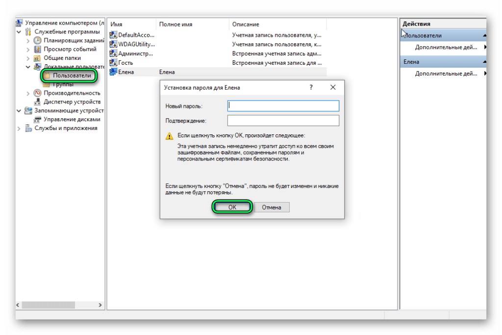The width and height of the screenshot is (502, 335).
Task: Click the Event Viewer icon
Action: pyautogui.click(x=38, y=50)
